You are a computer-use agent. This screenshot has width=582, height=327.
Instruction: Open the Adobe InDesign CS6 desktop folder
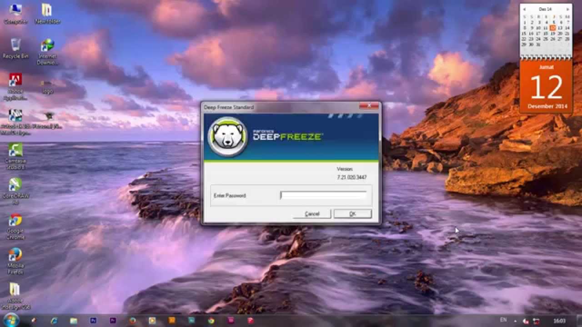tap(15, 297)
